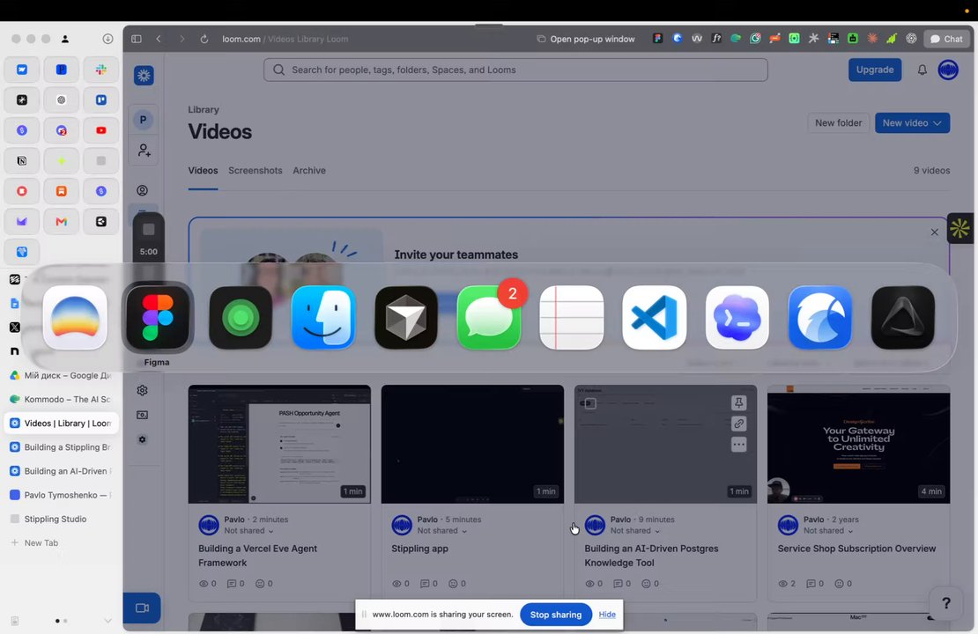The width and height of the screenshot is (978, 634).
Task: Dismiss the Invite your teammates banner
Action: [934, 232]
